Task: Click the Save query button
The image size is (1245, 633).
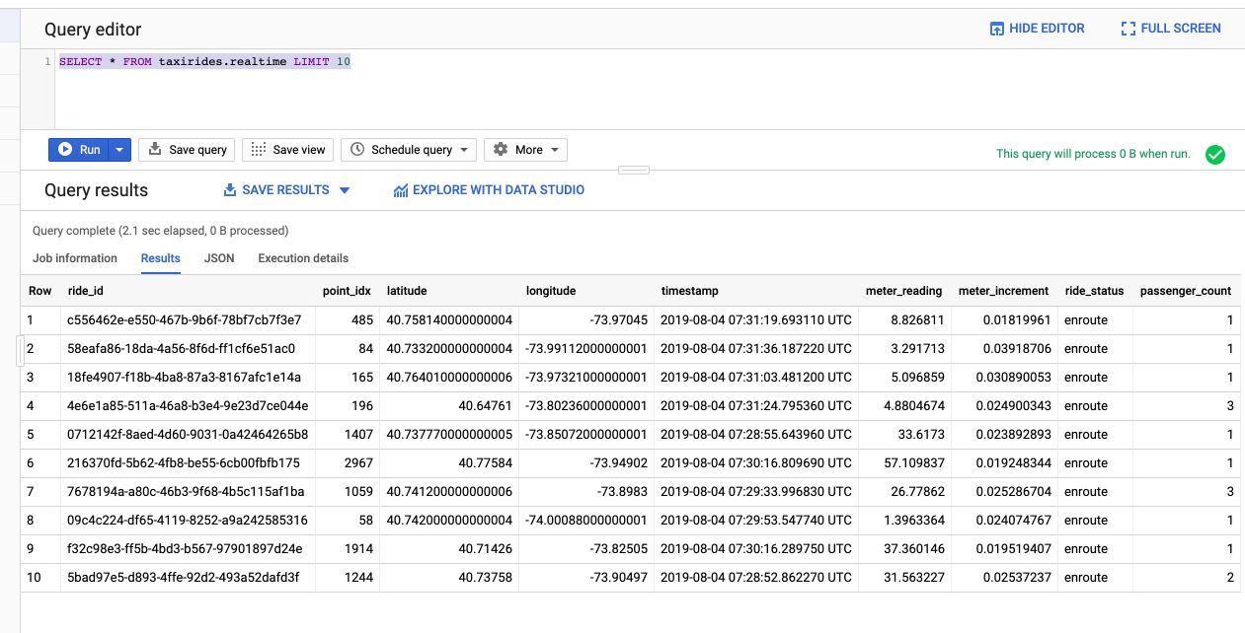Action: click(x=188, y=150)
